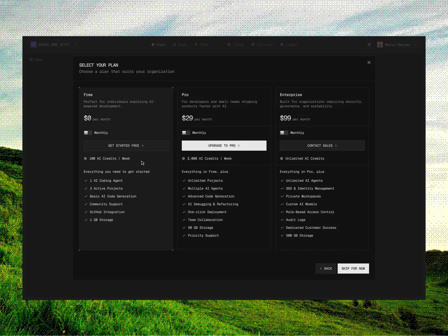Click Marco Raizen's avatar picture
Viewport: 448px width, 336px height.
(380, 45)
